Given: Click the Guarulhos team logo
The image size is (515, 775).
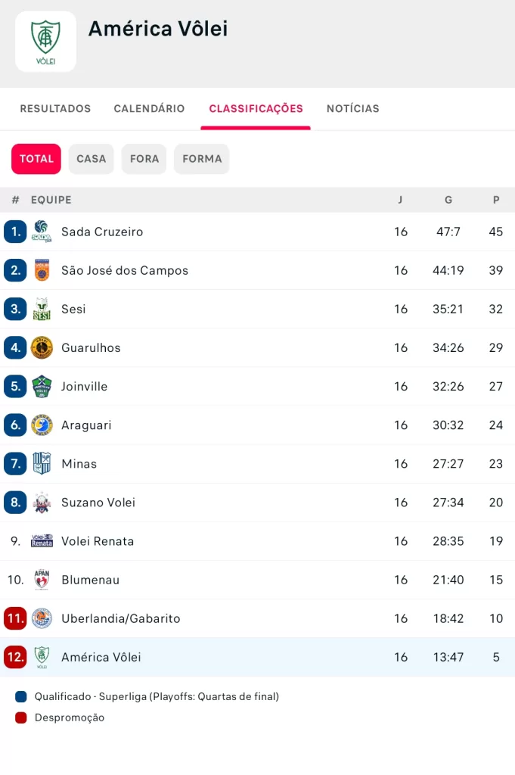Looking at the screenshot, I should click(x=42, y=347).
